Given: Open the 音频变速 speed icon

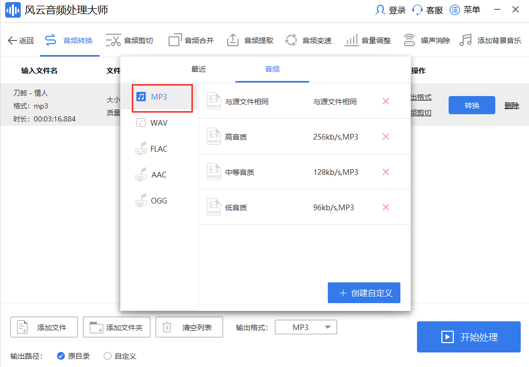Looking at the screenshot, I should 291,40.
